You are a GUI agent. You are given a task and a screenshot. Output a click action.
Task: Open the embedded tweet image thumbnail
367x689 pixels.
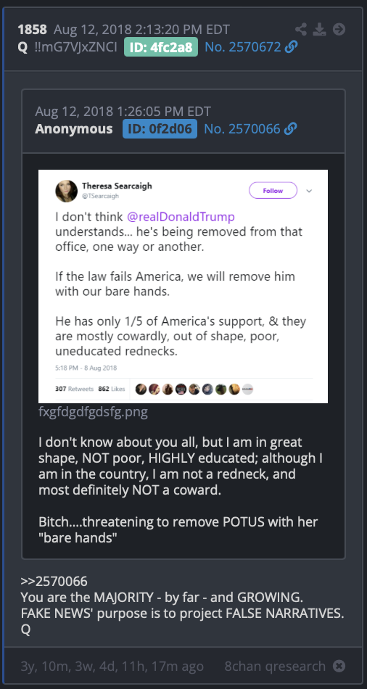[x=183, y=286]
